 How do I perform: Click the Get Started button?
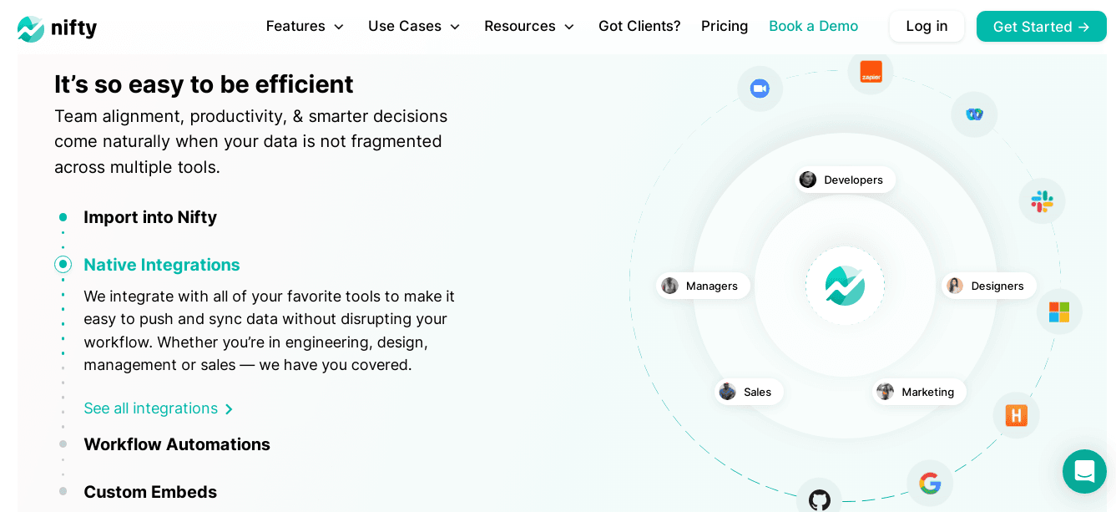tap(1041, 26)
